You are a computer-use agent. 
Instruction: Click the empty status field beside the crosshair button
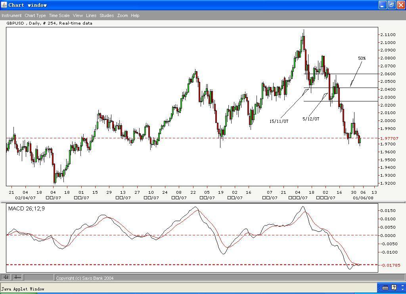tap(39, 277)
